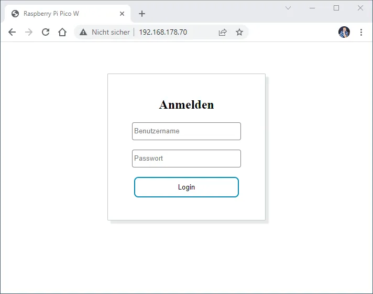Maximize the browser window
The height and width of the screenshot is (294, 373).
tap(336, 8)
